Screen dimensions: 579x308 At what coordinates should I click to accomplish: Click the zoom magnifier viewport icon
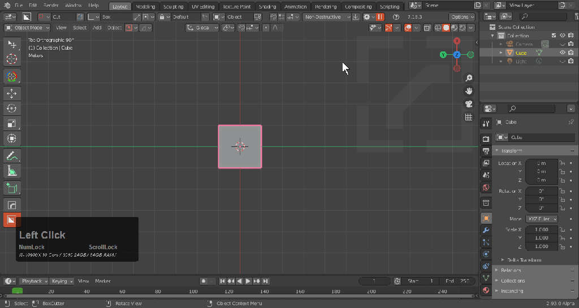click(469, 78)
